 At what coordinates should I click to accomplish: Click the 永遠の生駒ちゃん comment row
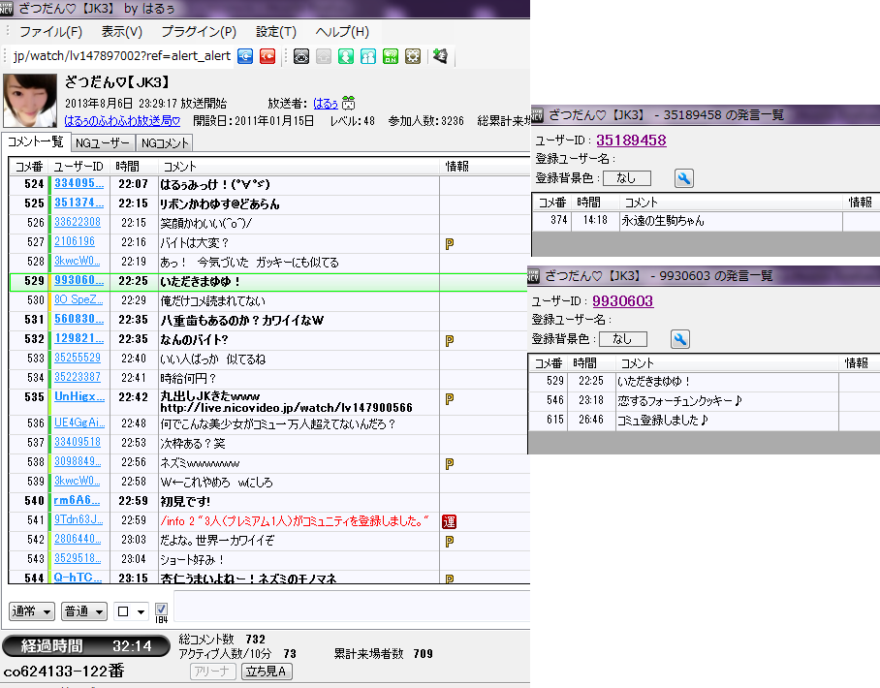(706, 221)
